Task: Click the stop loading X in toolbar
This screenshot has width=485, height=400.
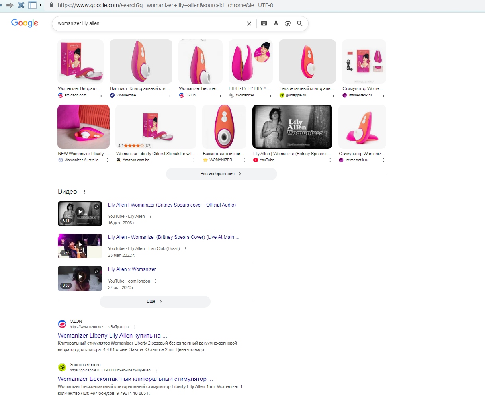Action: tap(21, 5)
